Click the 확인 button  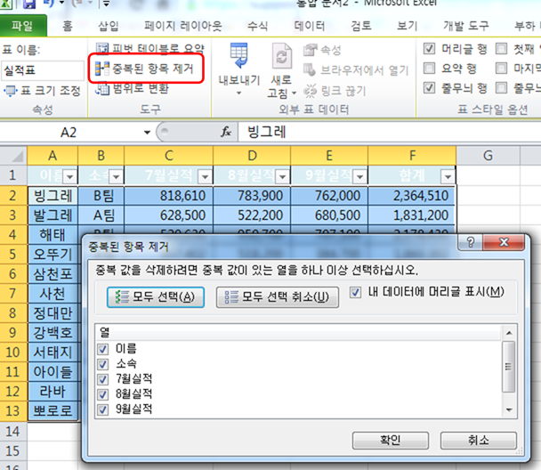coord(391,441)
